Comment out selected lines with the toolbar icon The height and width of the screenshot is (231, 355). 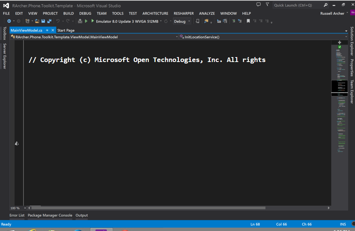click(233, 21)
